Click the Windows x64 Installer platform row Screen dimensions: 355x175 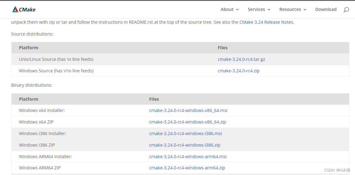(x=42, y=110)
